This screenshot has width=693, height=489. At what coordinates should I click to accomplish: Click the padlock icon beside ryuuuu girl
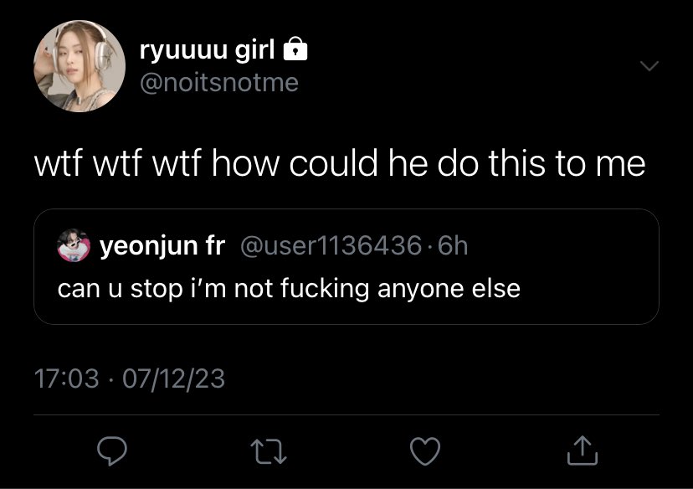295,49
